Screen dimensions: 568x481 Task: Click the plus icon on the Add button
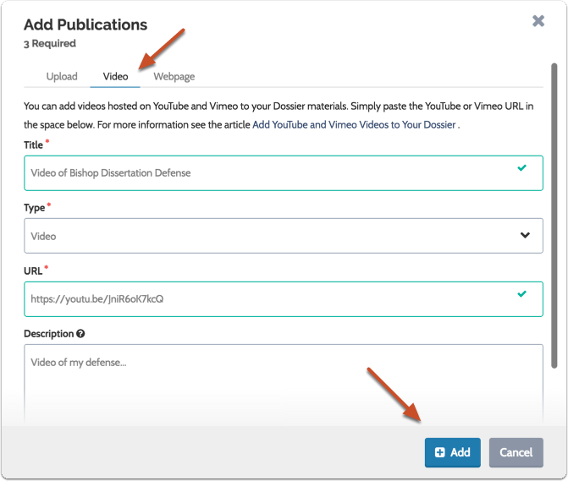[x=440, y=452]
